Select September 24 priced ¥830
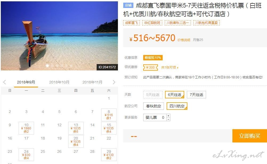Screen dimensions: 267x164 [x=26, y=154]
